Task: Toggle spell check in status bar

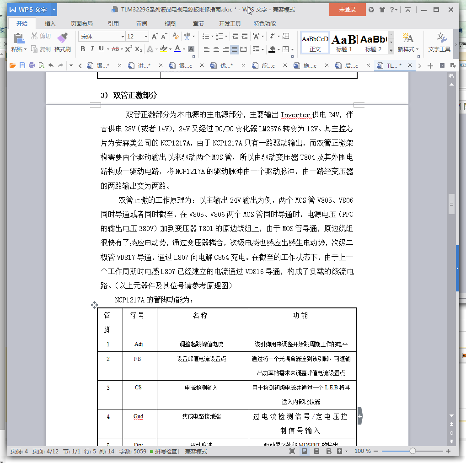Action: click(163, 451)
